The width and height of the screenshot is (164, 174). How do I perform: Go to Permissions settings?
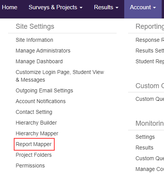(30, 166)
